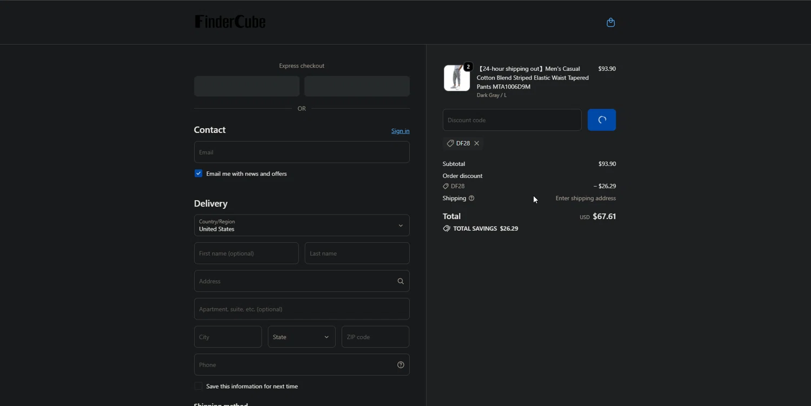
Task: Click the Last name field
Action: point(357,253)
